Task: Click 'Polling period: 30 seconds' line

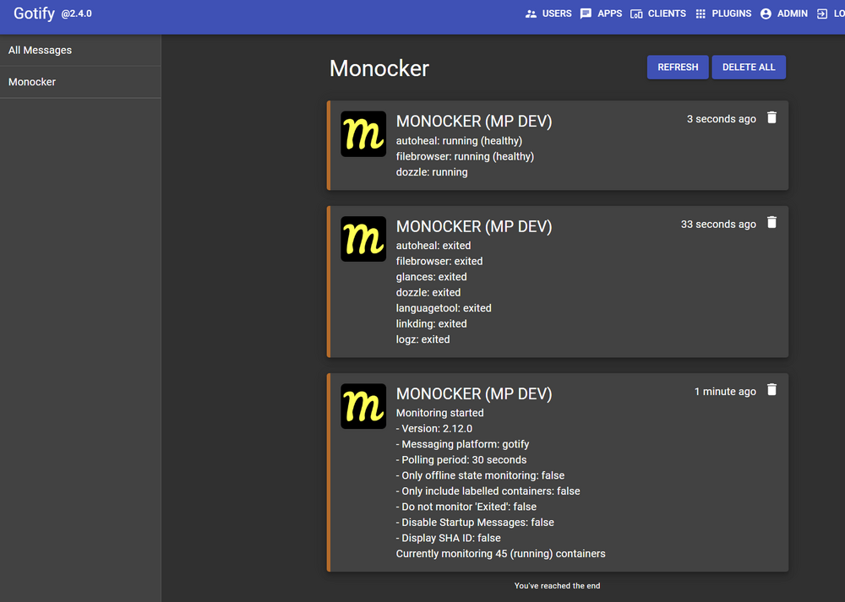Action: click(x=461, y=460)
